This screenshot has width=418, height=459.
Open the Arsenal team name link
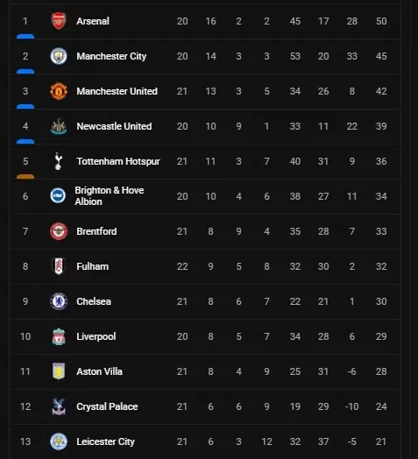click(x=93, y=21)
